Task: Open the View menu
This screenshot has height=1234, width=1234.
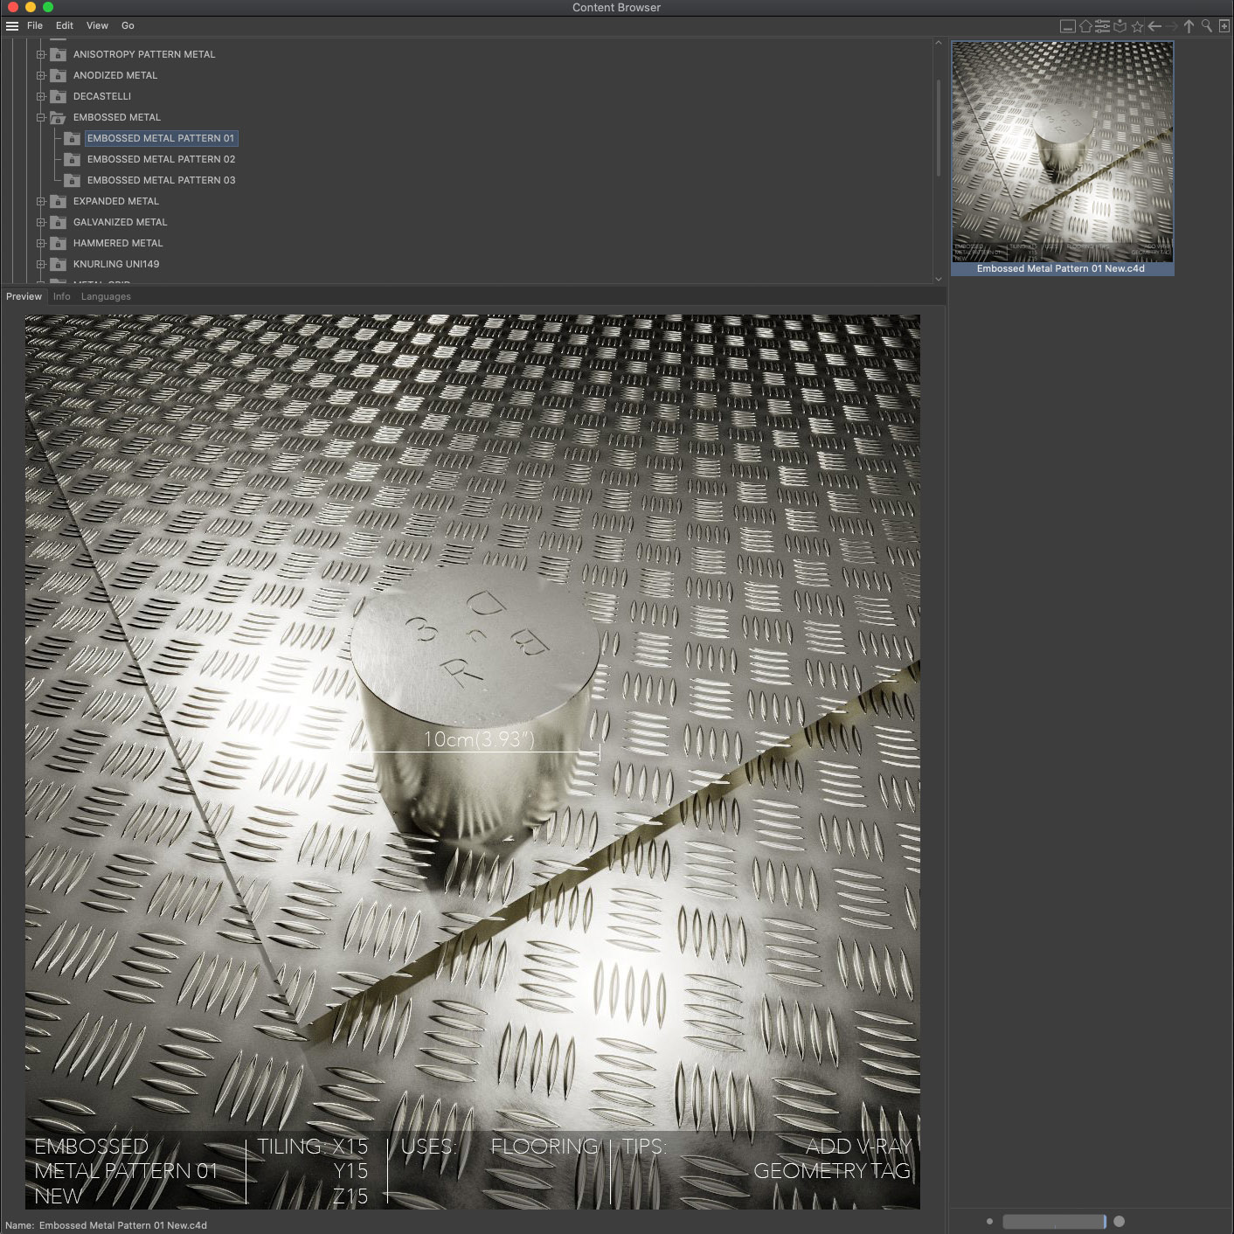Action: coord(97,26)
